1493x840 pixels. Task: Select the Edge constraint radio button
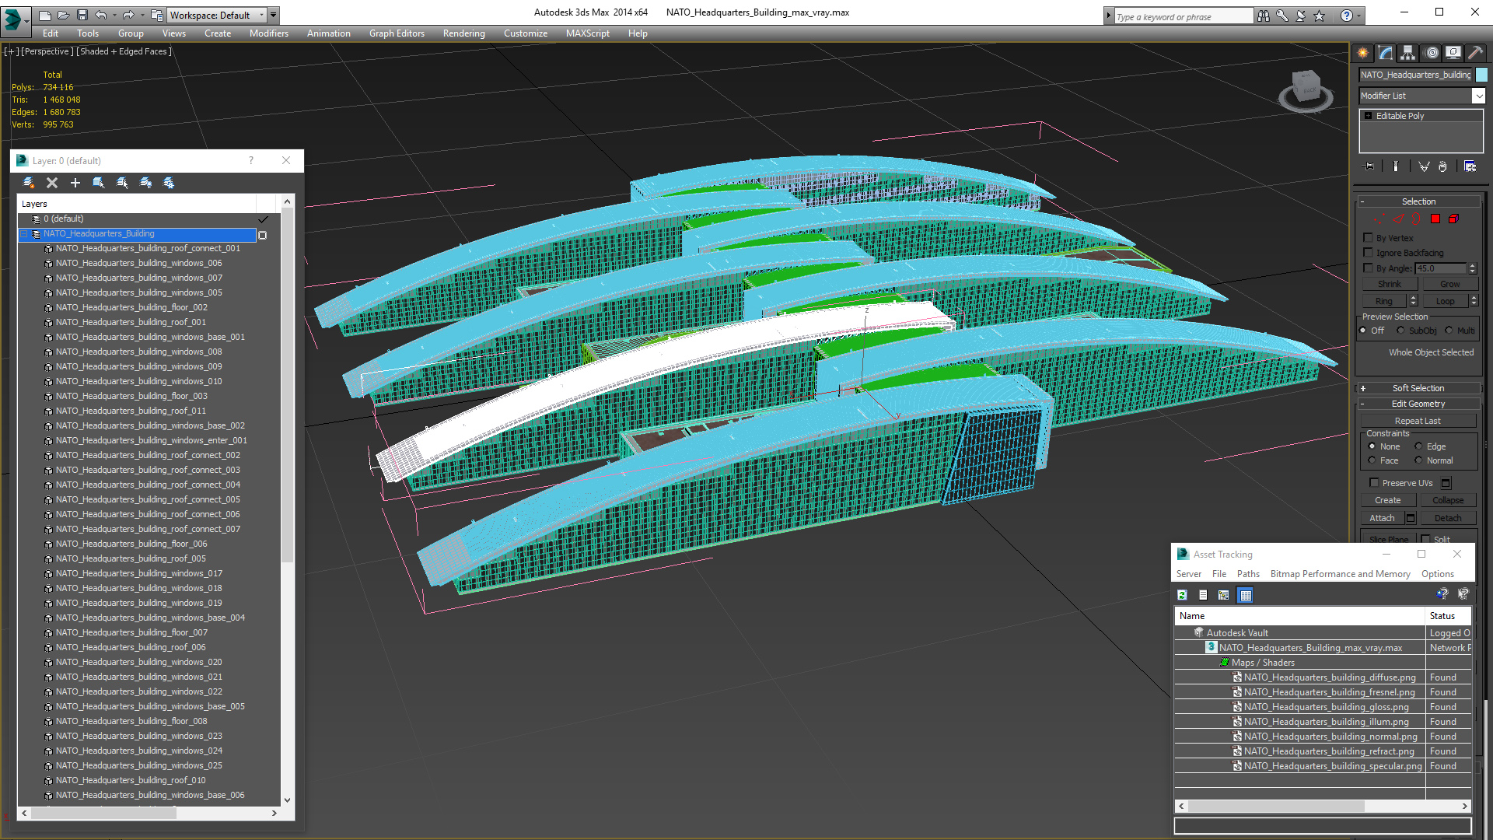click(x=1418, y=446)
